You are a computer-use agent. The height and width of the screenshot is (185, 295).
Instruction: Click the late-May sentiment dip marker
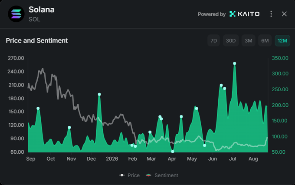[x=204, y=145]
